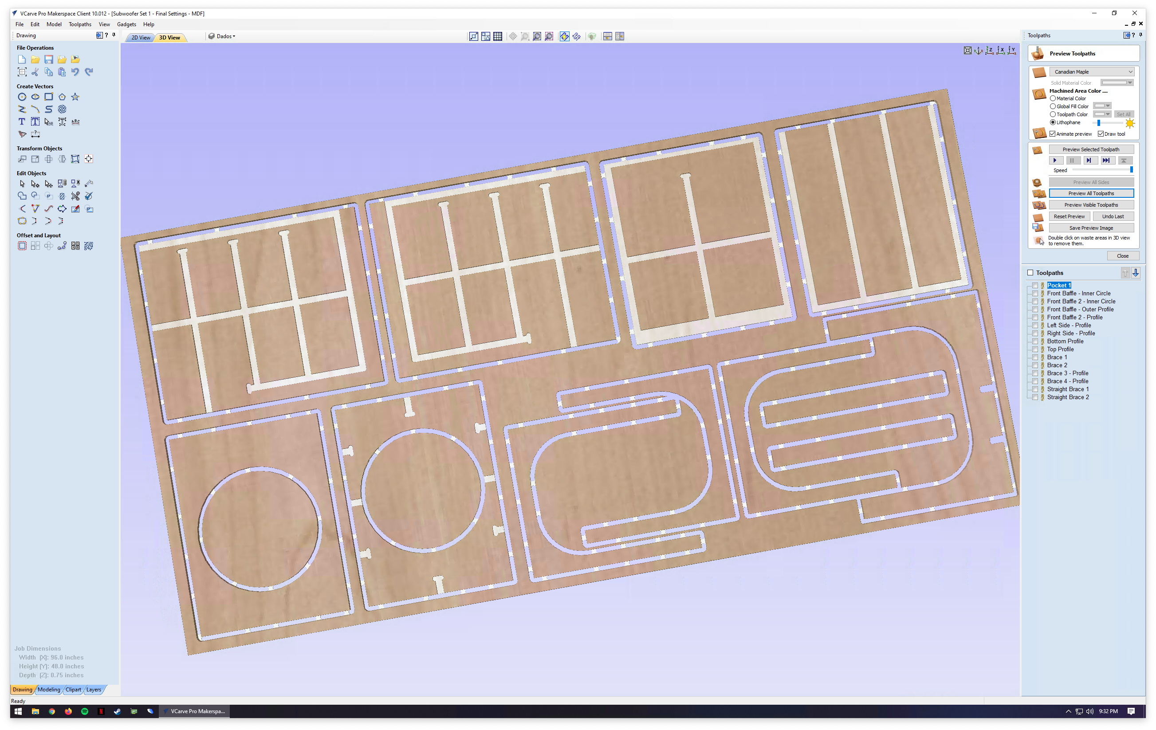Image resolution: width=1156 pixels, height=730 pixels.
Task: Open the Offset Vectors tool
Action: click(22, 246)
